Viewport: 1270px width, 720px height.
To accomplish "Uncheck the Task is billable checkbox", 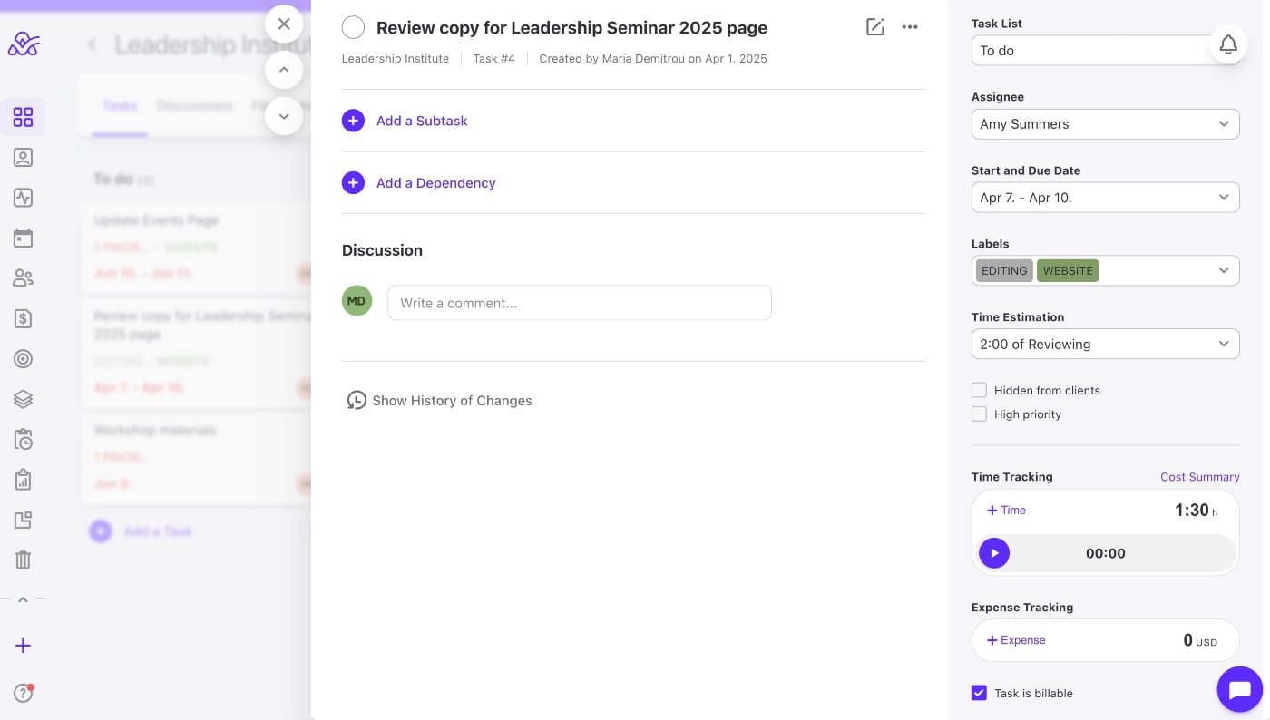I will click(979, 693).
